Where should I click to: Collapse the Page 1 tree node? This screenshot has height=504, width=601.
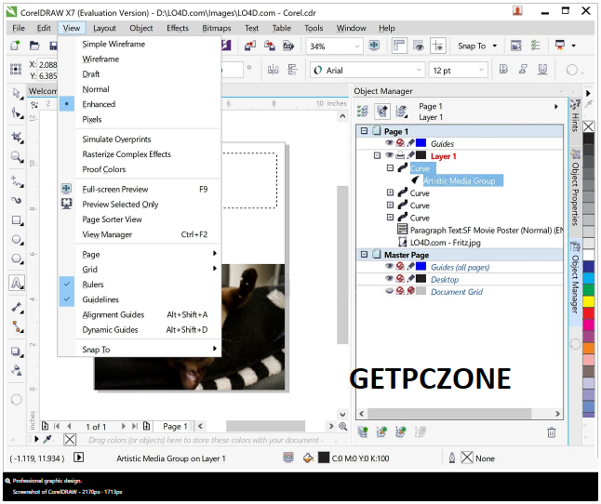[364, 131]
